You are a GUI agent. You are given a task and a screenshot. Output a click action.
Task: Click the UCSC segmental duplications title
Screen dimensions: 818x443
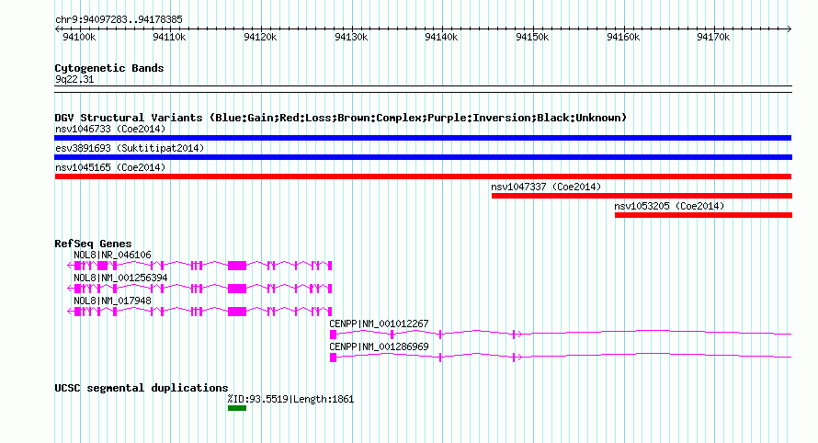(142, 388)
